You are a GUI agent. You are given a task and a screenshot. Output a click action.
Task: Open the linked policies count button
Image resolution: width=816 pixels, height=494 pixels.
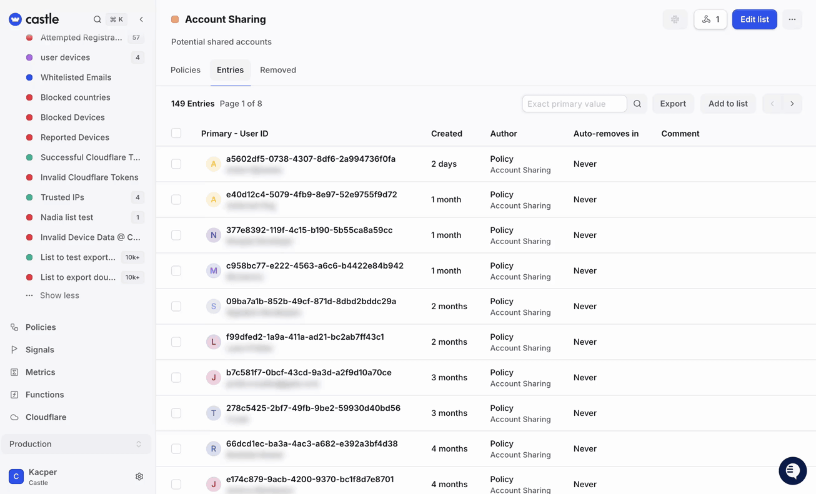coord(710,19)
